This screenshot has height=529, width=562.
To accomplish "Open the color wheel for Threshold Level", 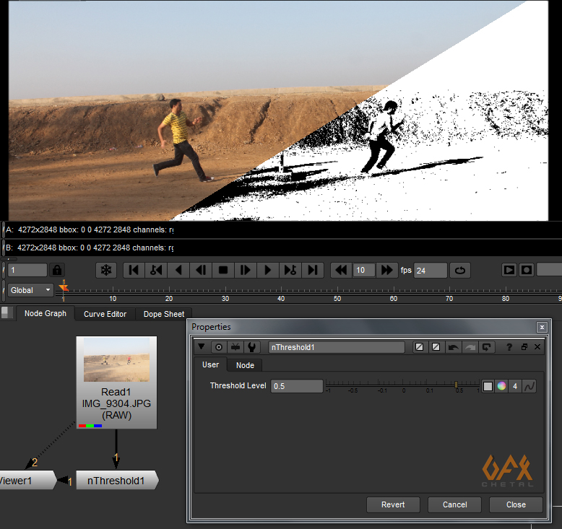I will pos(501,386).
